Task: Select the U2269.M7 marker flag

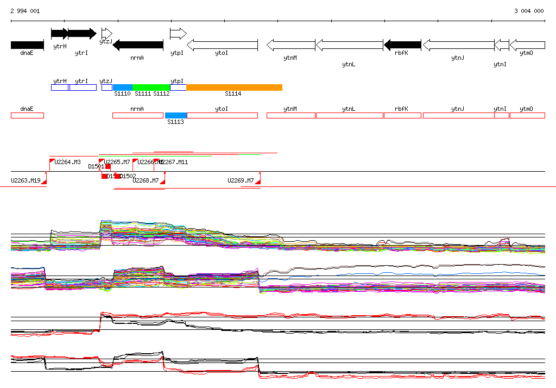Action: point(258,181)
